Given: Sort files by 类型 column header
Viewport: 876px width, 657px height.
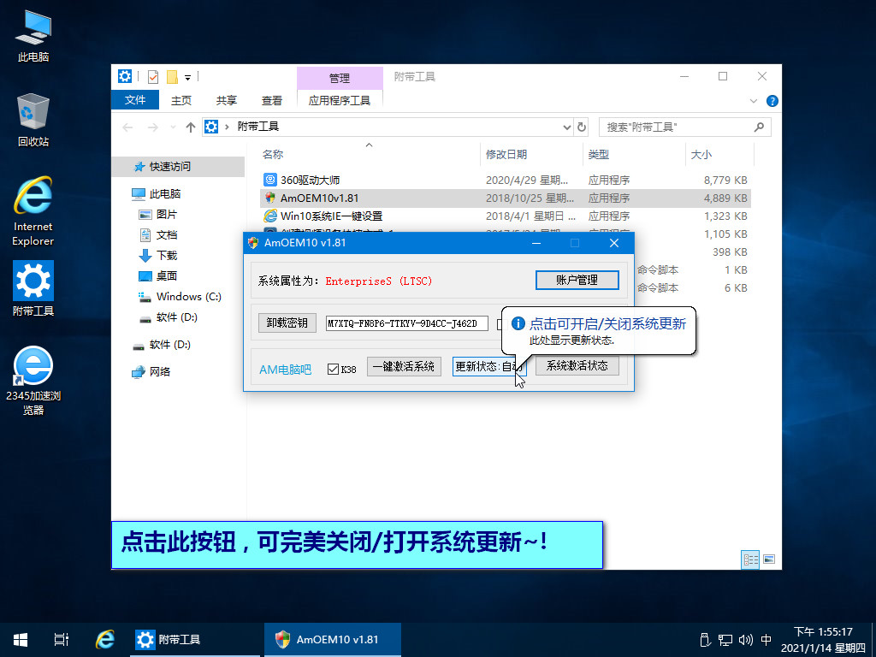Looking at the screenshot, I should point(634,154).
